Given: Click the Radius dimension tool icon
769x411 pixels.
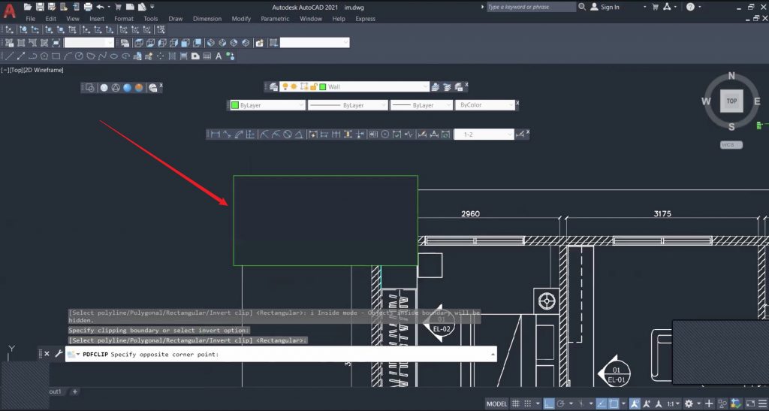Looking at the screenshot, I should click(264, 134).
